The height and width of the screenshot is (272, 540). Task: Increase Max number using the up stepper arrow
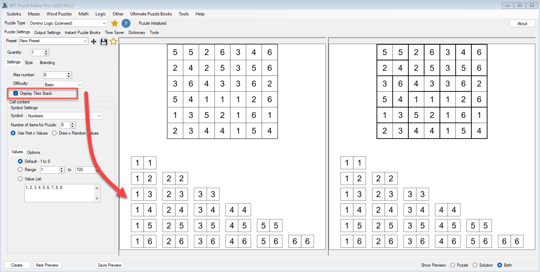click(x=68, y=73)
